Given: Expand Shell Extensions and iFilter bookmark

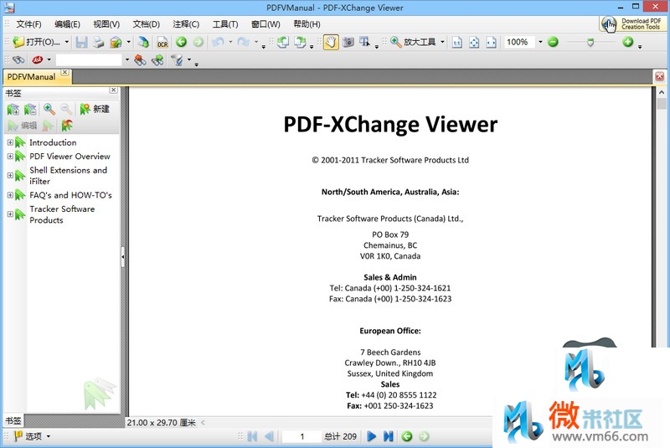Looking at the screenshot, I should (x=10, y=176).
